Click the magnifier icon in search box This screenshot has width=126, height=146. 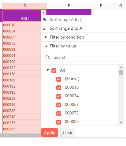(x=48, y=57)
